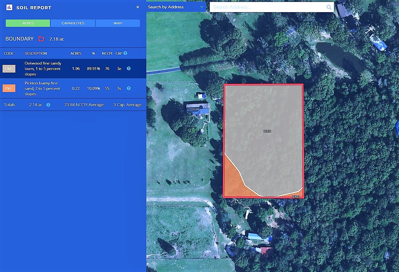Switch to the ACRES tab
This screenshot has height=272, width=399.
click(28, 23)
